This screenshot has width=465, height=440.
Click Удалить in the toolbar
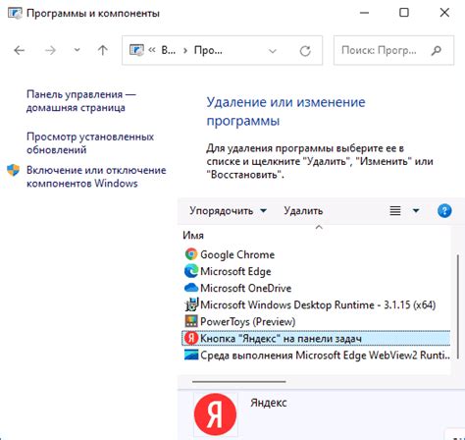click(x=303, y=210)
